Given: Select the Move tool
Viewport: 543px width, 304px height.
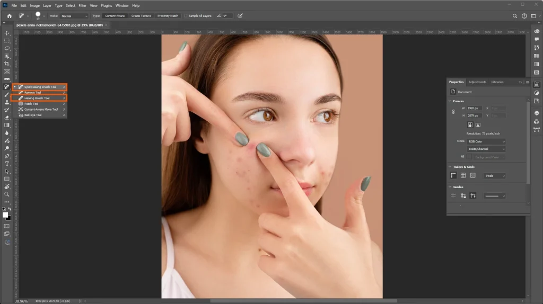Looking at the screenshot, I should 6,33.
